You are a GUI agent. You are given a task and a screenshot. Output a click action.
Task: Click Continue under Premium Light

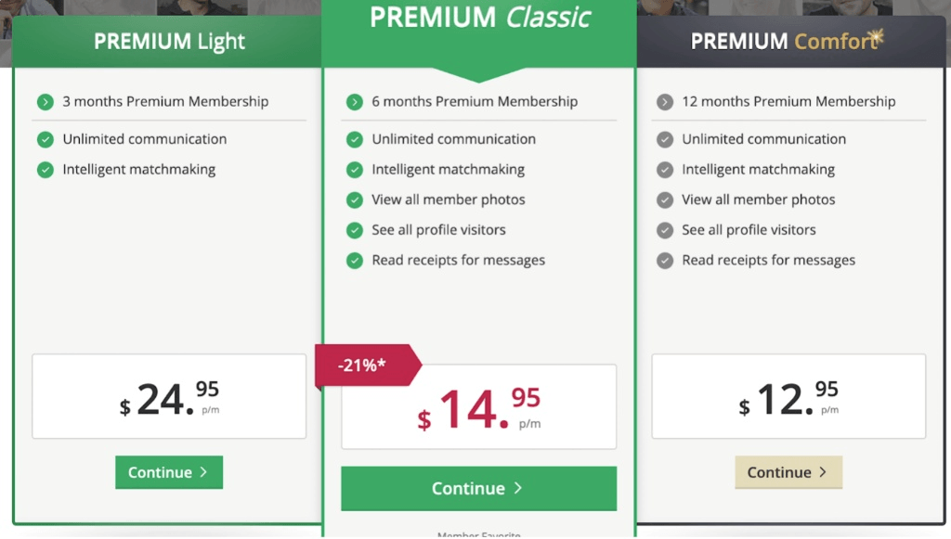tap(168, 472)
